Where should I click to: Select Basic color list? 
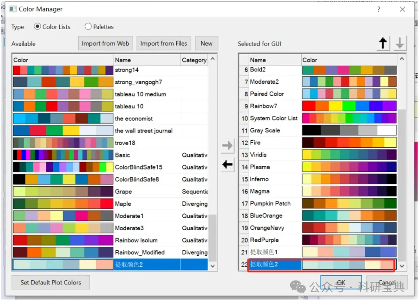click(123, 155)
